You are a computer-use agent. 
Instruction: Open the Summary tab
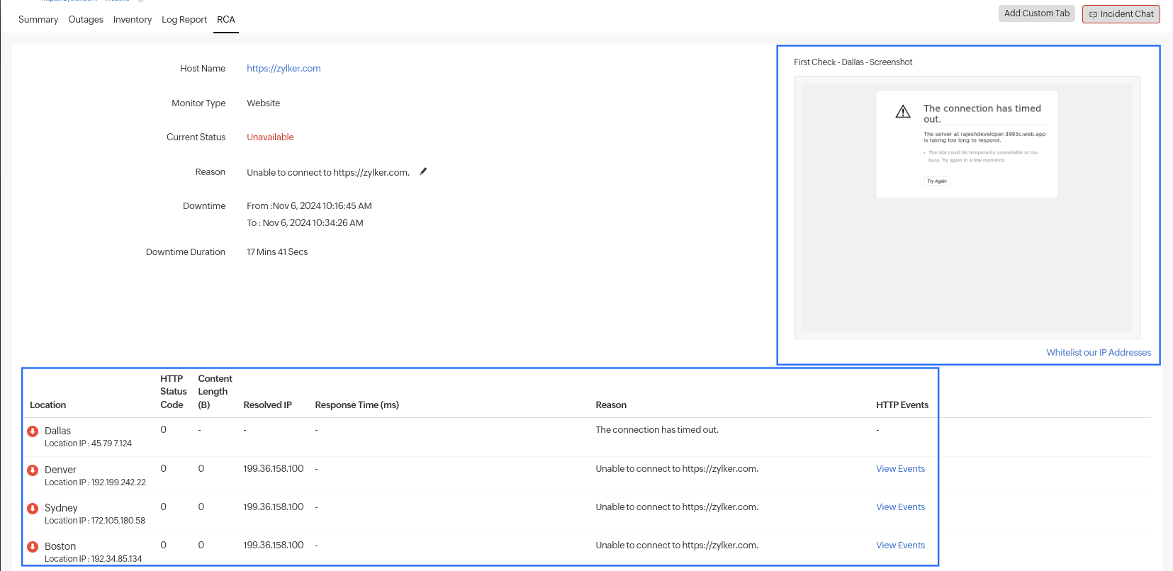pos(38,19)
